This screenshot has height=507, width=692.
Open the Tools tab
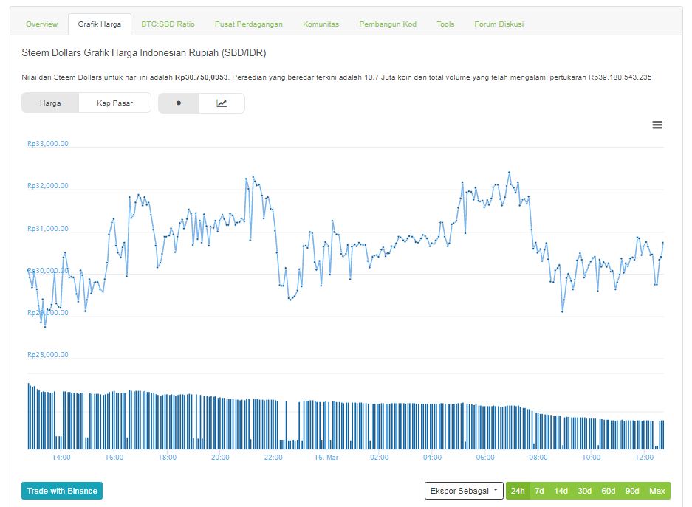(445, 24)
